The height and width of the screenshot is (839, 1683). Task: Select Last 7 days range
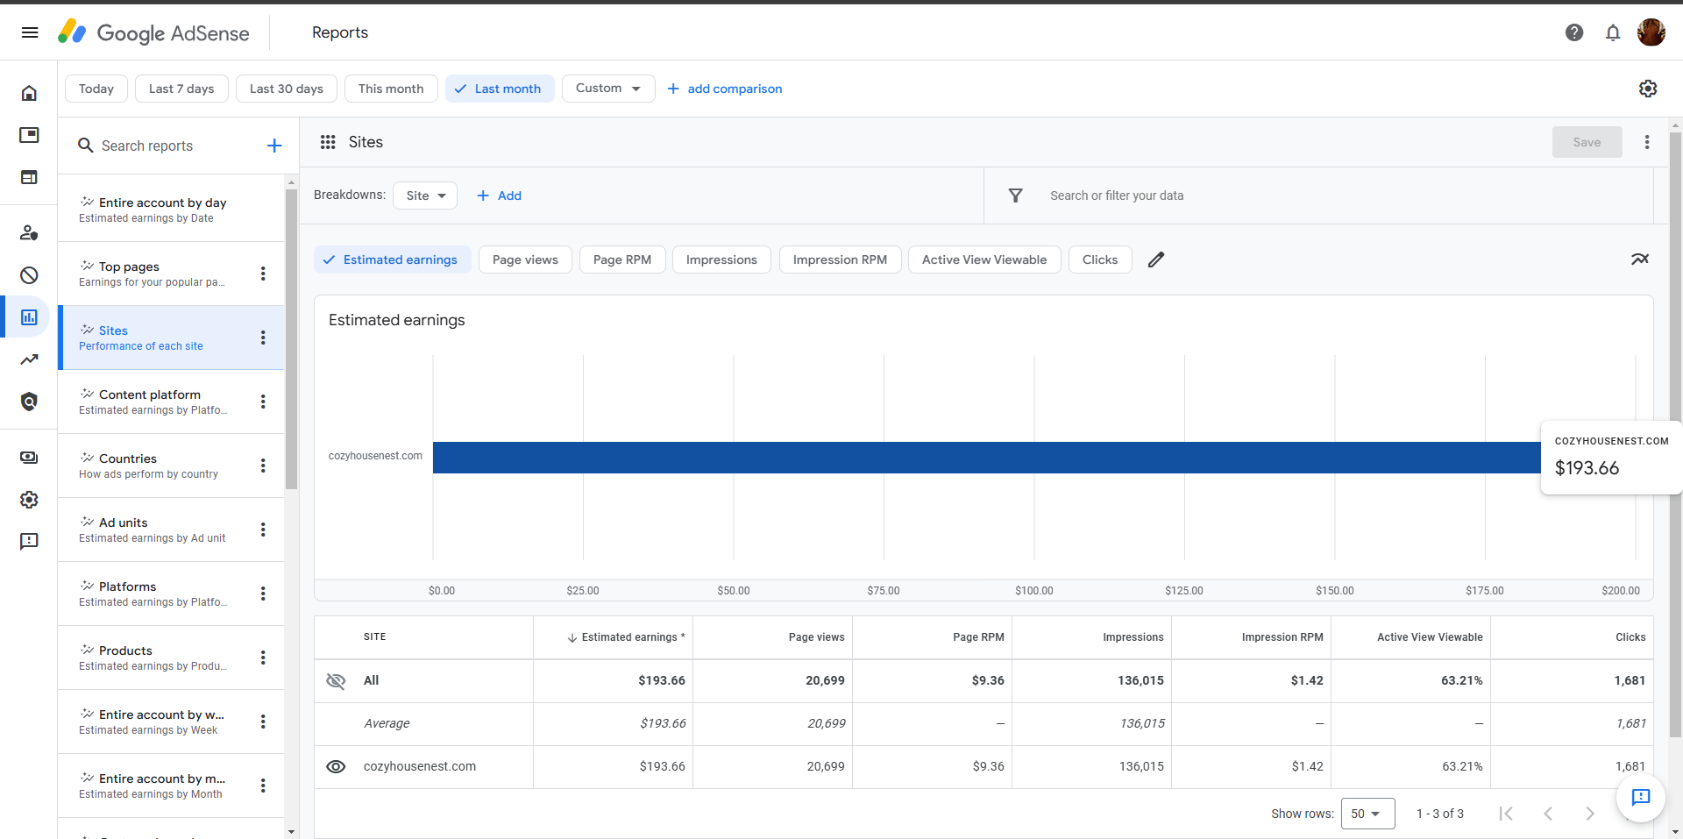coord(181,89)
